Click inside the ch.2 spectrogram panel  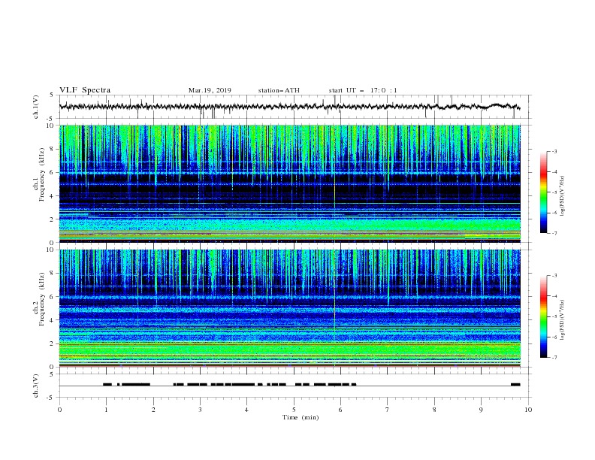[x=290, y=308]
